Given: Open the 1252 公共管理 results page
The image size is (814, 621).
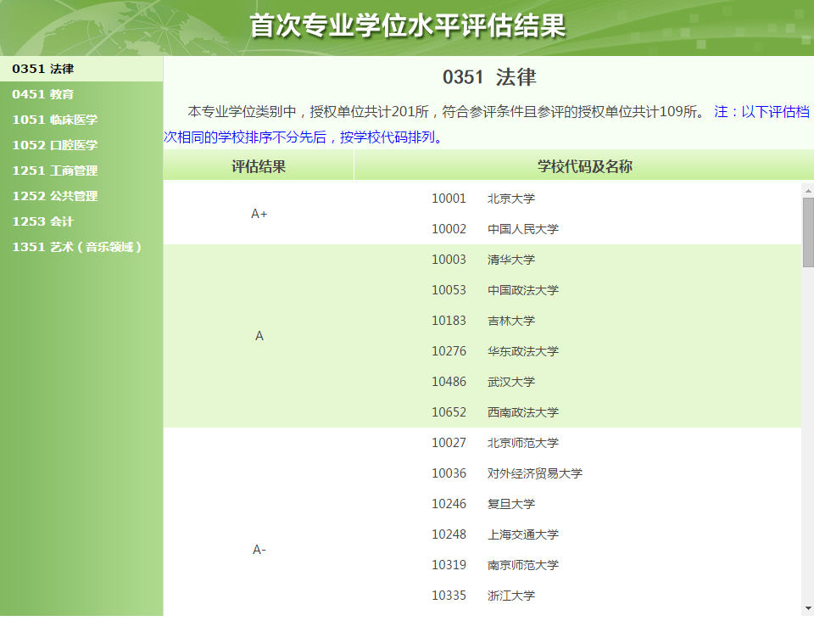Looking at the screenshot, I should (55, 196).
